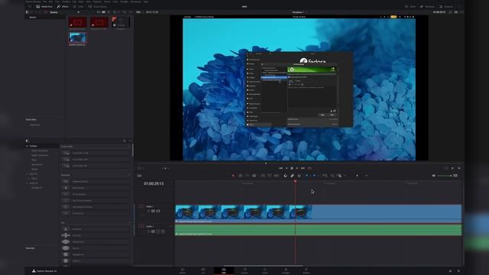Open the Mixer panel

pyautogui.click(x=410, y=7)
